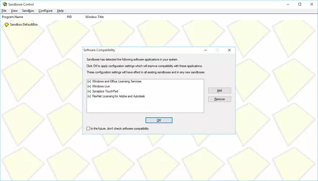Select the yellow Sandbox DefaultBox icon
Viewport: 318px width, 181px height.
7,25
